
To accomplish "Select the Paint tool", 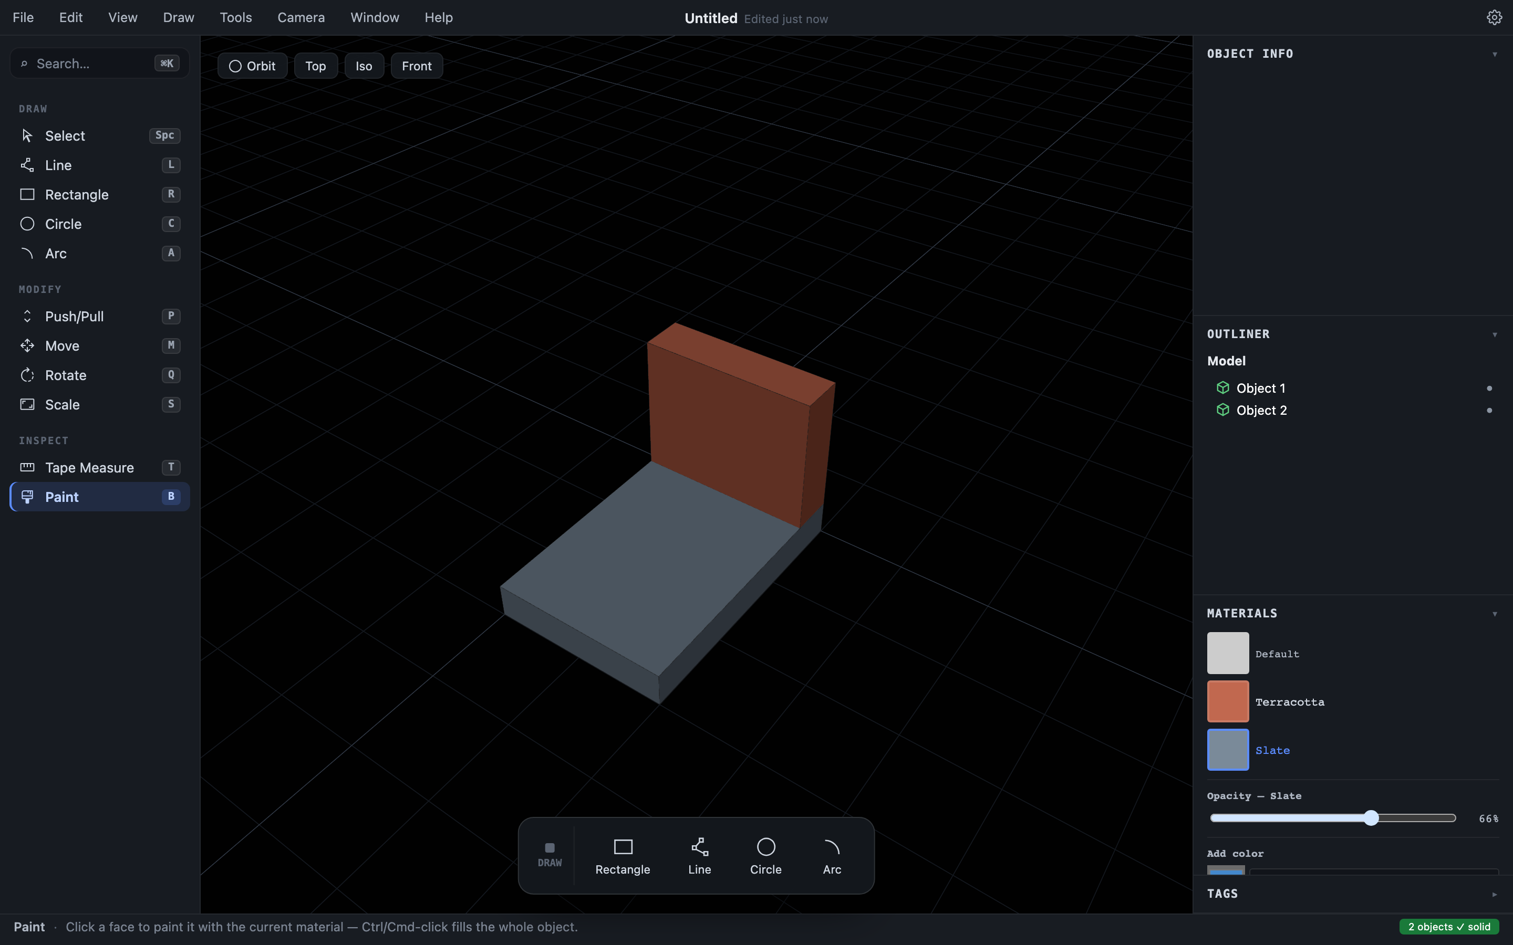I will [x=100, y=497].
